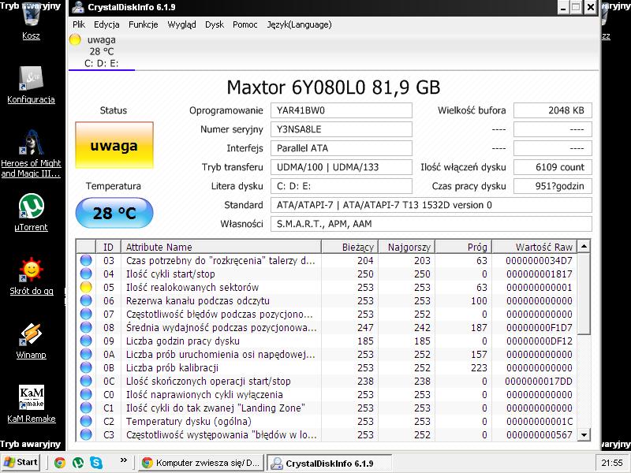Open the Funkcje menu
This screenshot has width=631, height=473.
[x=144, y=24]
